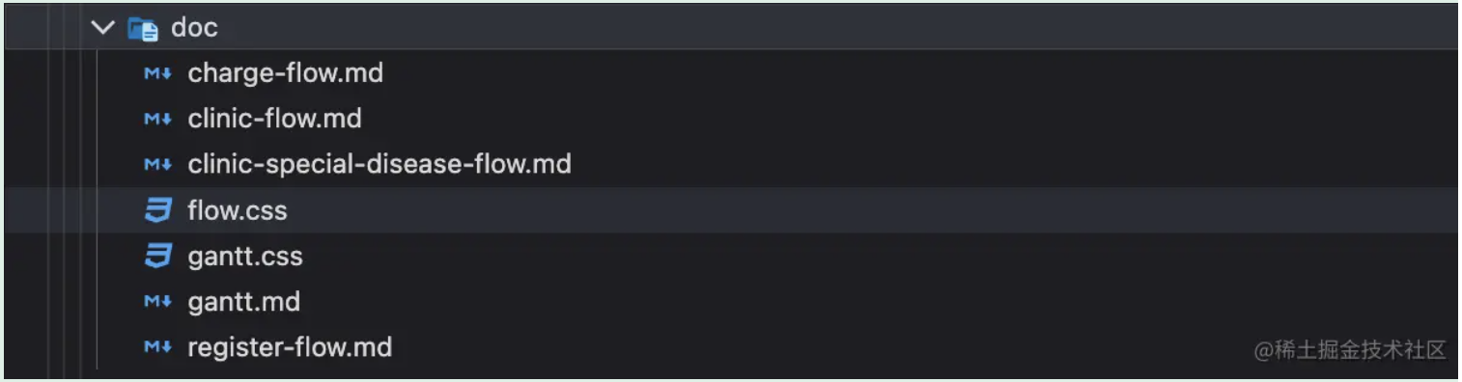Click the doc folder icon

[143, 29]
